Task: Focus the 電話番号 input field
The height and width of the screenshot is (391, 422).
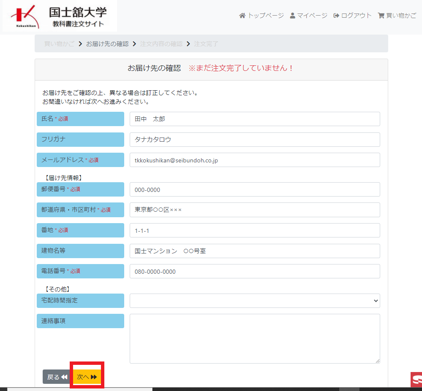Action: point(255,271)
